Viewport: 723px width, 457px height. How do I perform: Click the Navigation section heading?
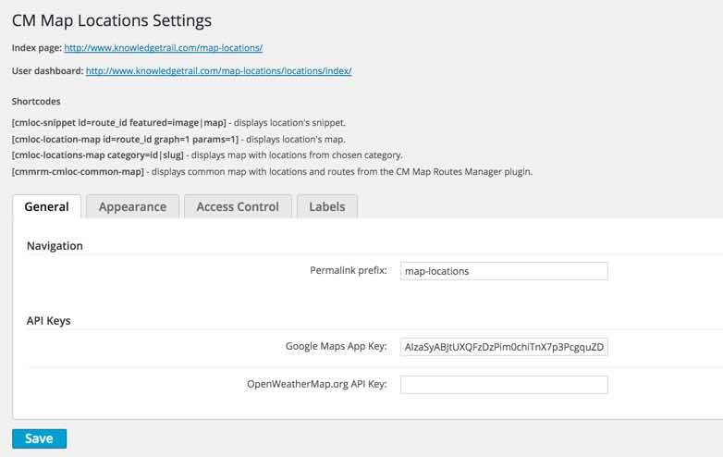(55, 245)
